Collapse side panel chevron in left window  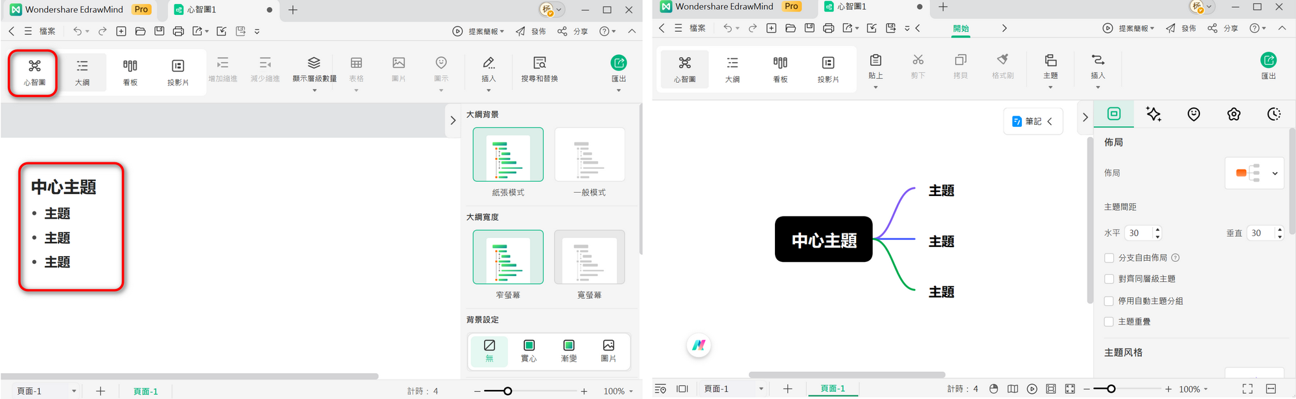[453, 120]
